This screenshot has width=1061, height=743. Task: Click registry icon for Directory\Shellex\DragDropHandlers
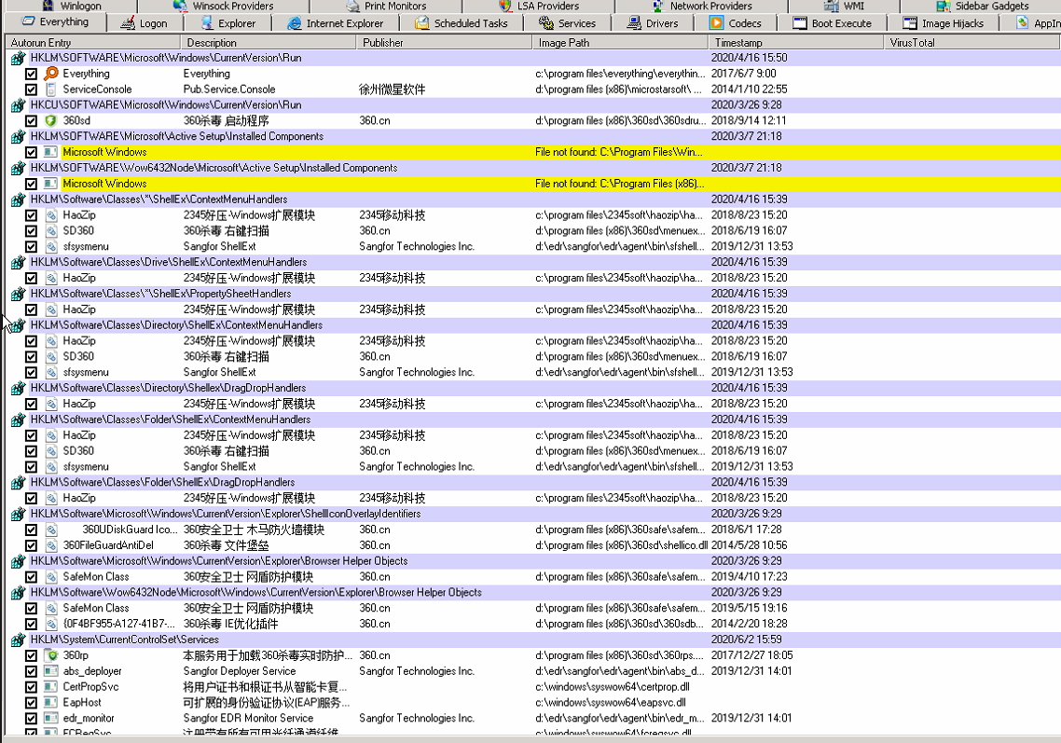coord(18,389)
